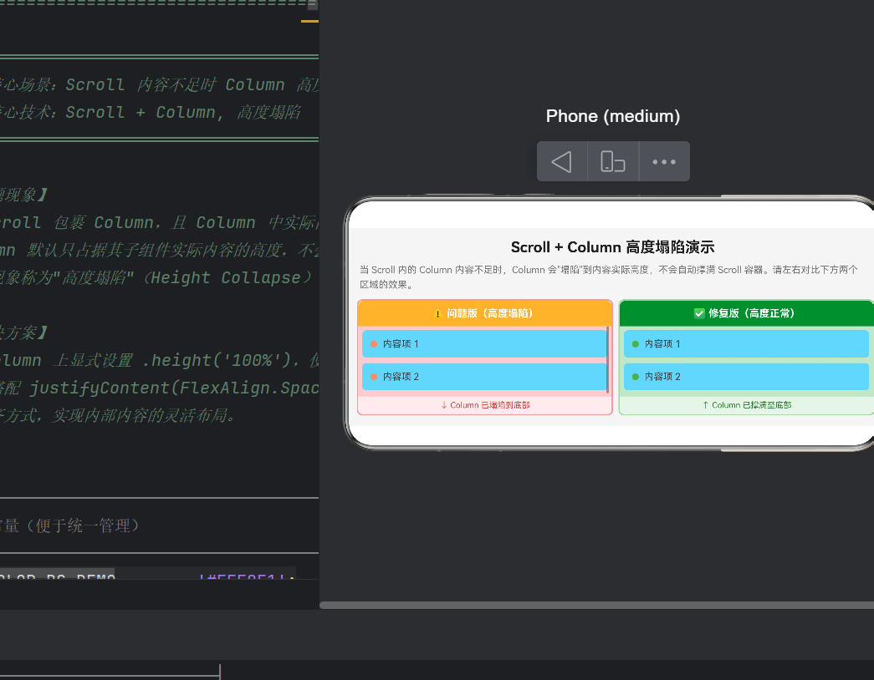Click the description paragraph starting '当 Scroll 内的 Column'

[609, 277]
